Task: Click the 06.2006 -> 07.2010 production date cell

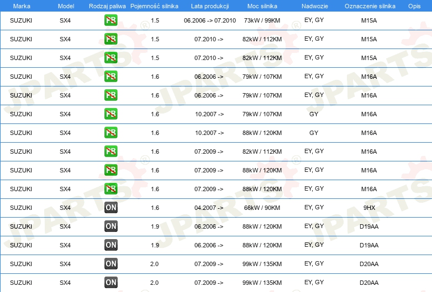Action: 210,20
